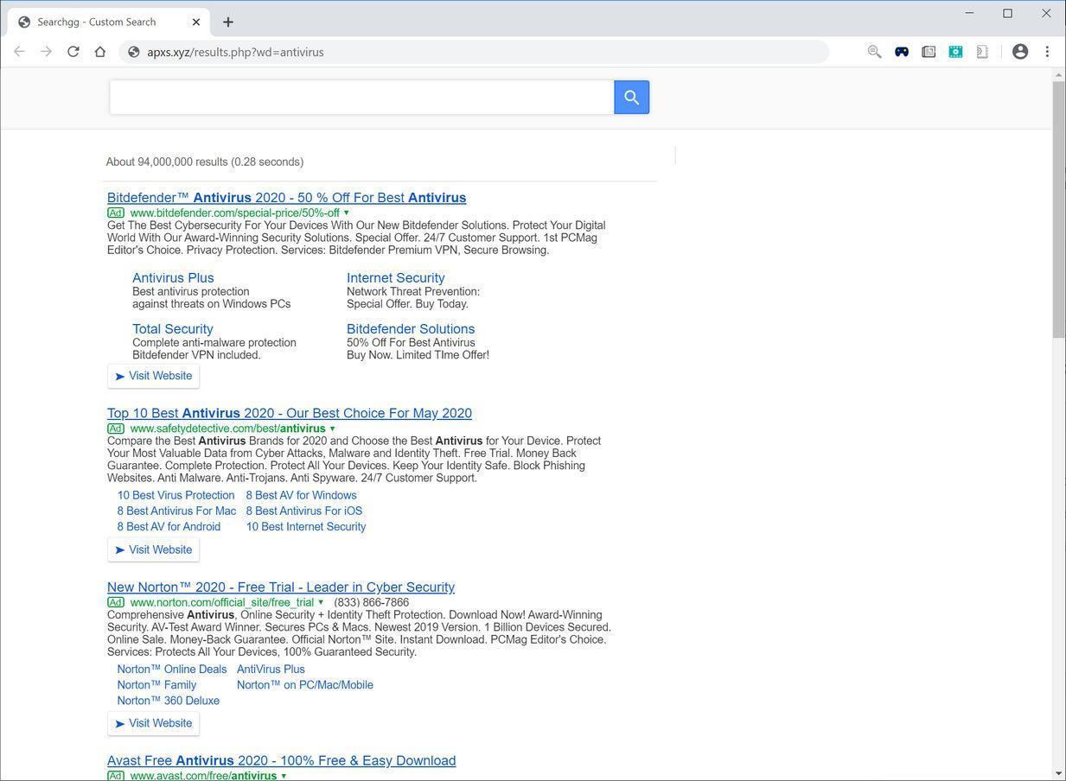Go to browser home page icon
This screenshot has height=781, width=1066.
point(100,52)
